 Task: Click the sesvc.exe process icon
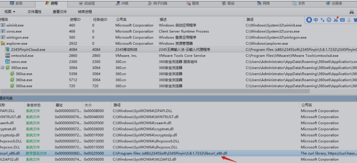[7, 62]
